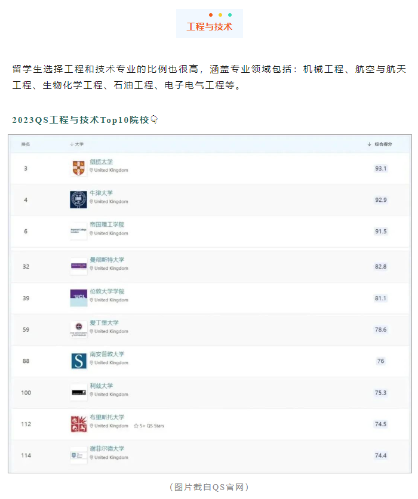Click the 75.3 score value
Viewport: 418px width, 499px height.
tap(381, 393)
